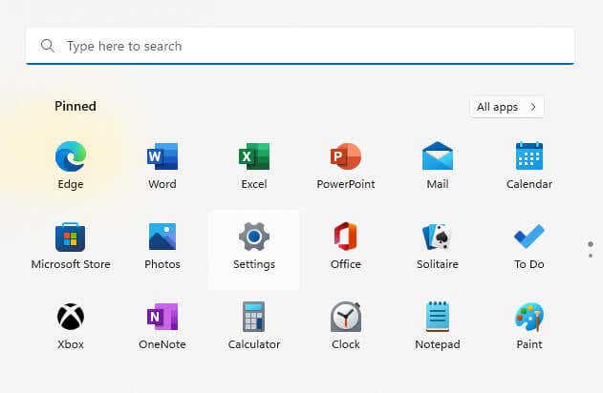The width and height of the screenshot is (603, 393).
Task: Click the All apps button
Action: pos(506,107)
